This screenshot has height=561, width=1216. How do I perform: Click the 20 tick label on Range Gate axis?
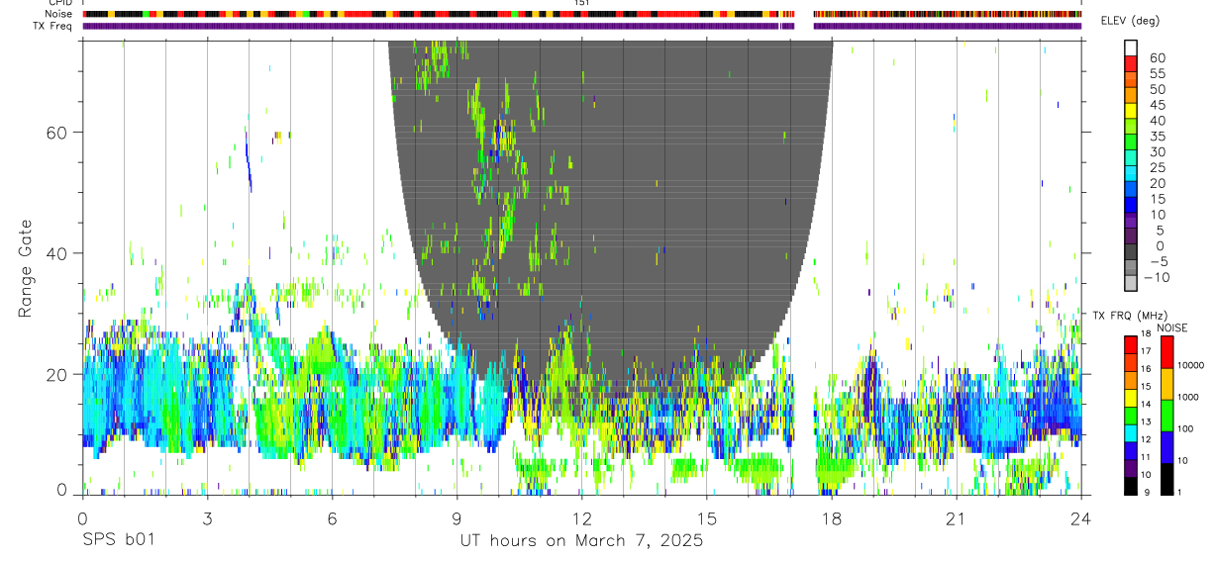coord(58,374)
